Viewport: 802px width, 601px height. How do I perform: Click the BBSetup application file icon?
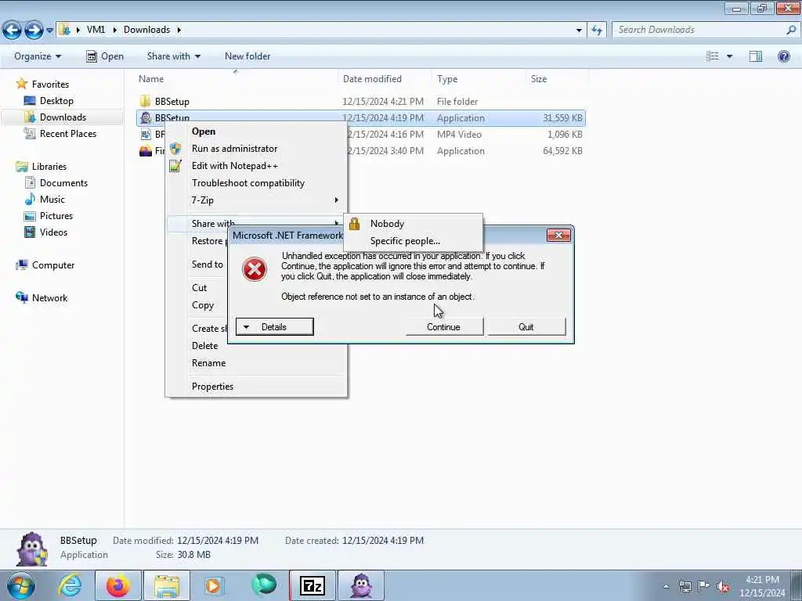tap(145, 118)
